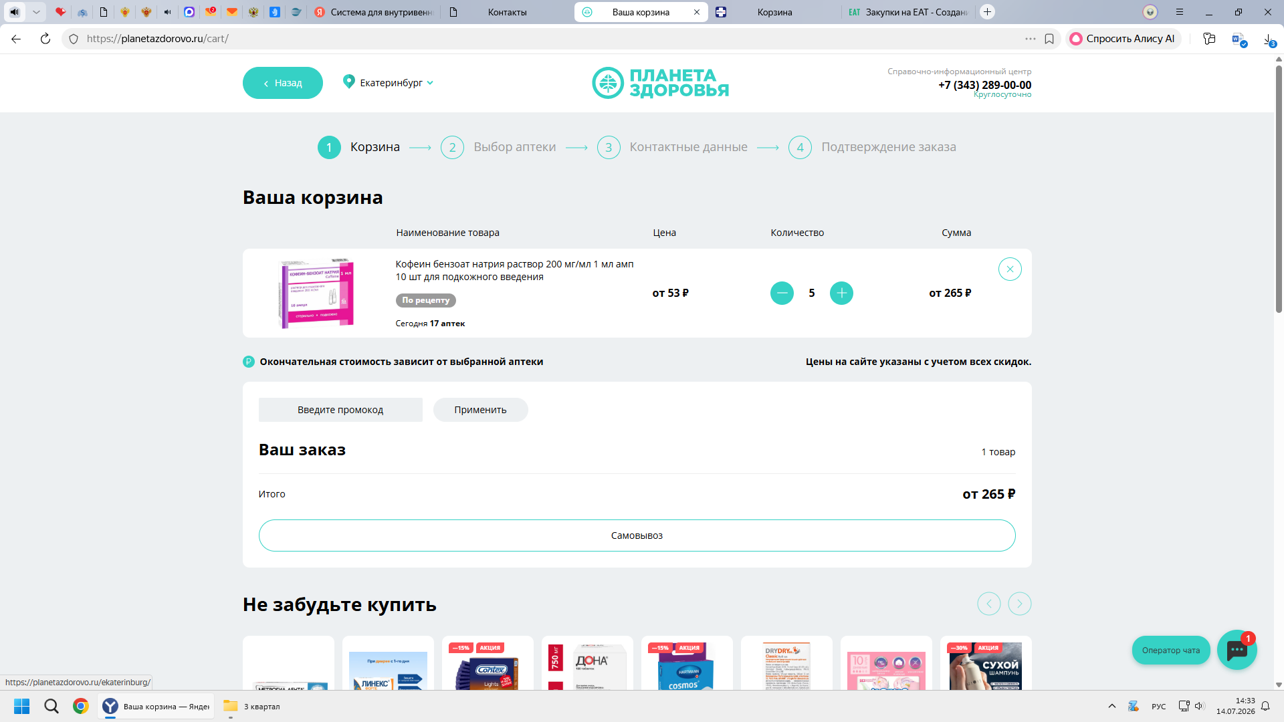Focus the promo code input field
This screenshot has width=1284, height=722.
[x=340, y=410]
